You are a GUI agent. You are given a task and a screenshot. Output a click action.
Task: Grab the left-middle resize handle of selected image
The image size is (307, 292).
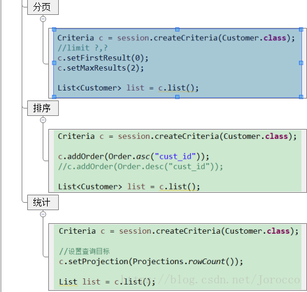click(54, 63)
